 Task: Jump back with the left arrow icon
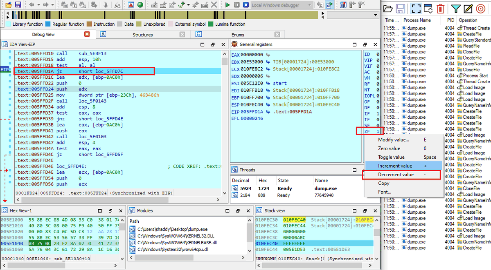32,5
